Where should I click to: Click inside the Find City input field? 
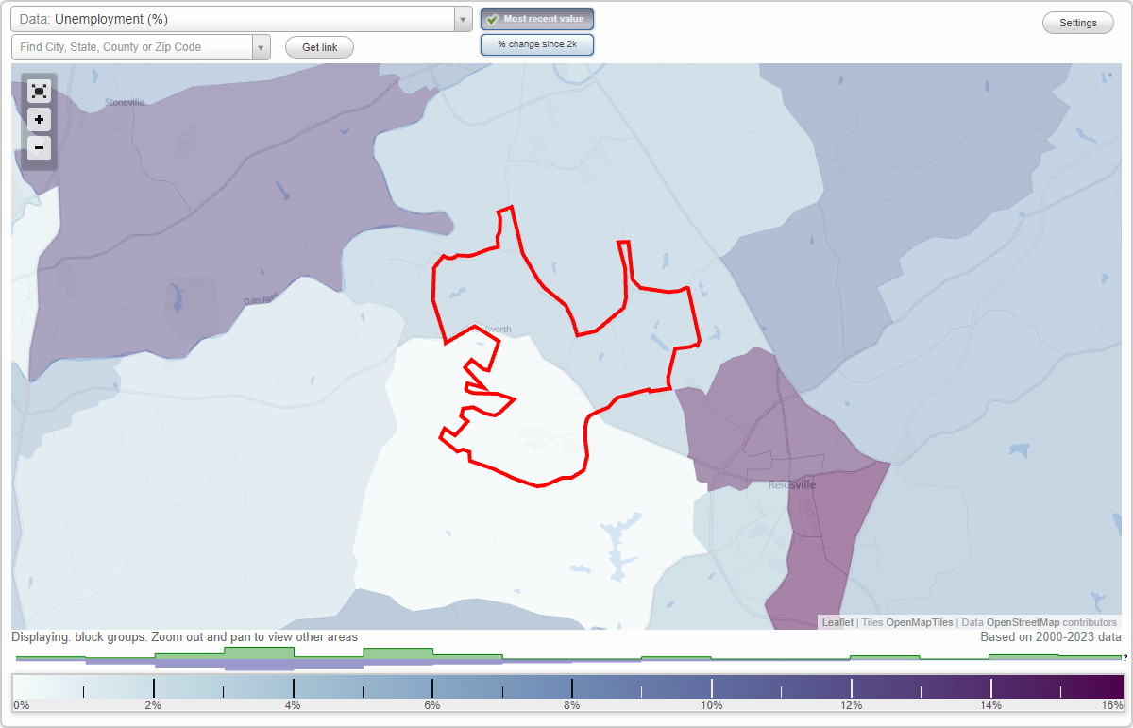[x=132, y=46]
